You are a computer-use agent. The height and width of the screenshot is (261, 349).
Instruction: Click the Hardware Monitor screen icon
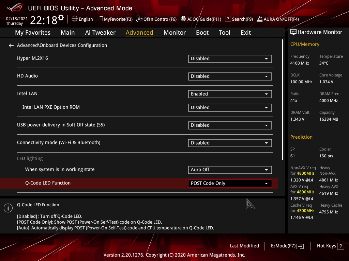point(293,32)
